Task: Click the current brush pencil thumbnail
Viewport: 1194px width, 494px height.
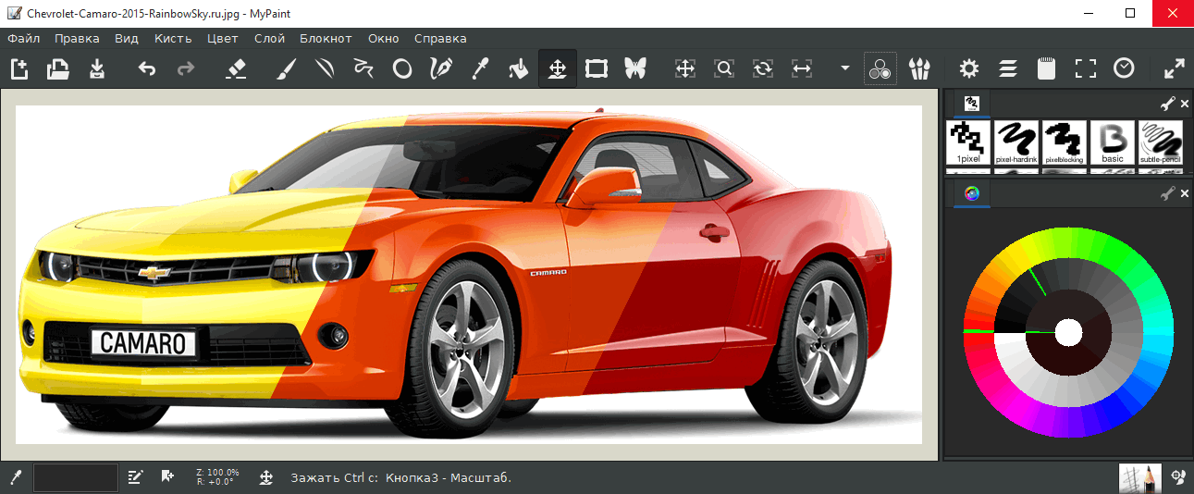Action: [x=1139, y=477]
